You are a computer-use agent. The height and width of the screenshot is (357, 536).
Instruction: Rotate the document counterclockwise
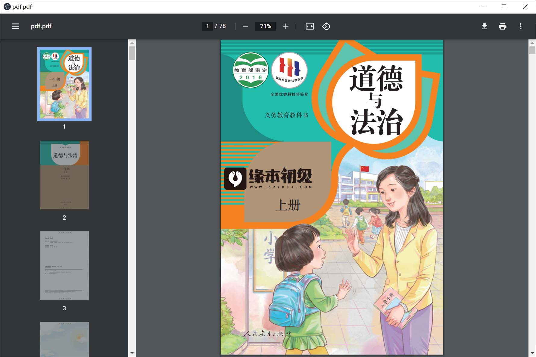326,26
